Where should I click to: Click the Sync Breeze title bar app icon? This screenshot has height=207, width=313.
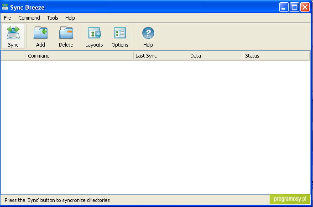coord(5,7)
